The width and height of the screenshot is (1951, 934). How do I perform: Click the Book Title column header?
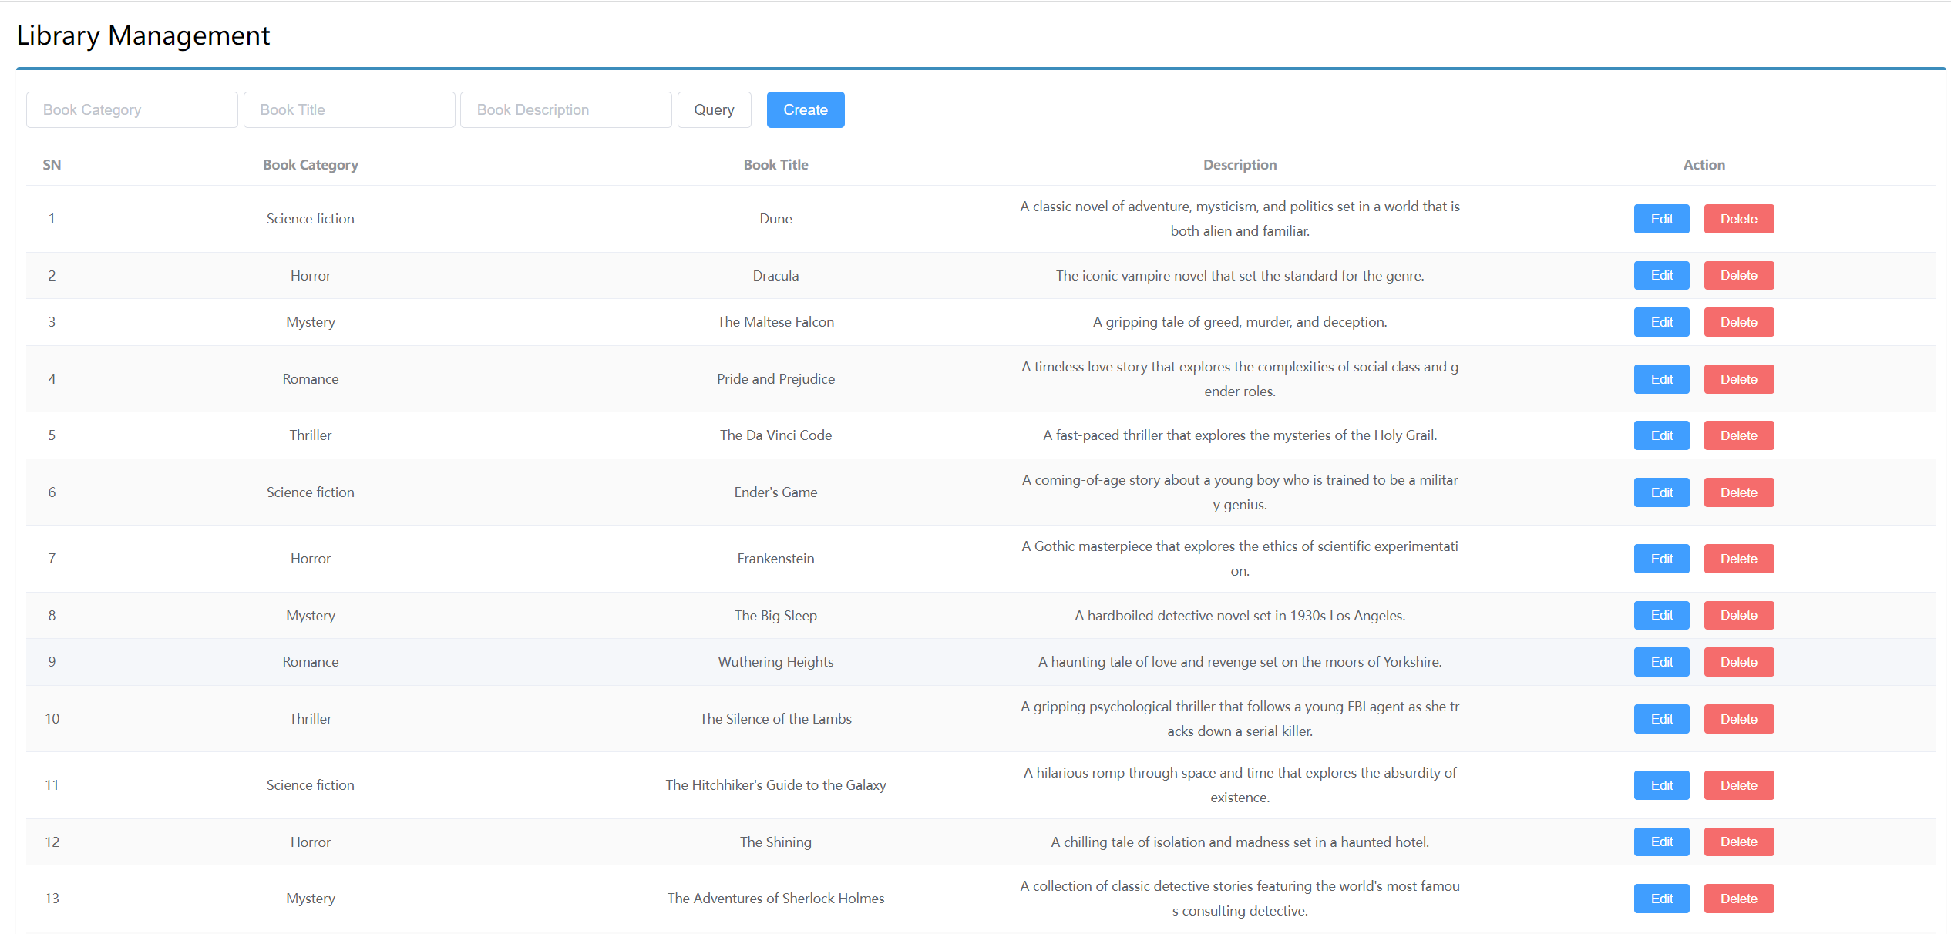[775, 165]
